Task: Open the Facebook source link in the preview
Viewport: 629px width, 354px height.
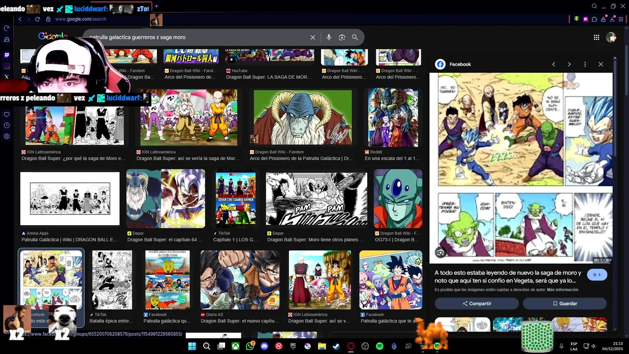Action: (453, 64)
